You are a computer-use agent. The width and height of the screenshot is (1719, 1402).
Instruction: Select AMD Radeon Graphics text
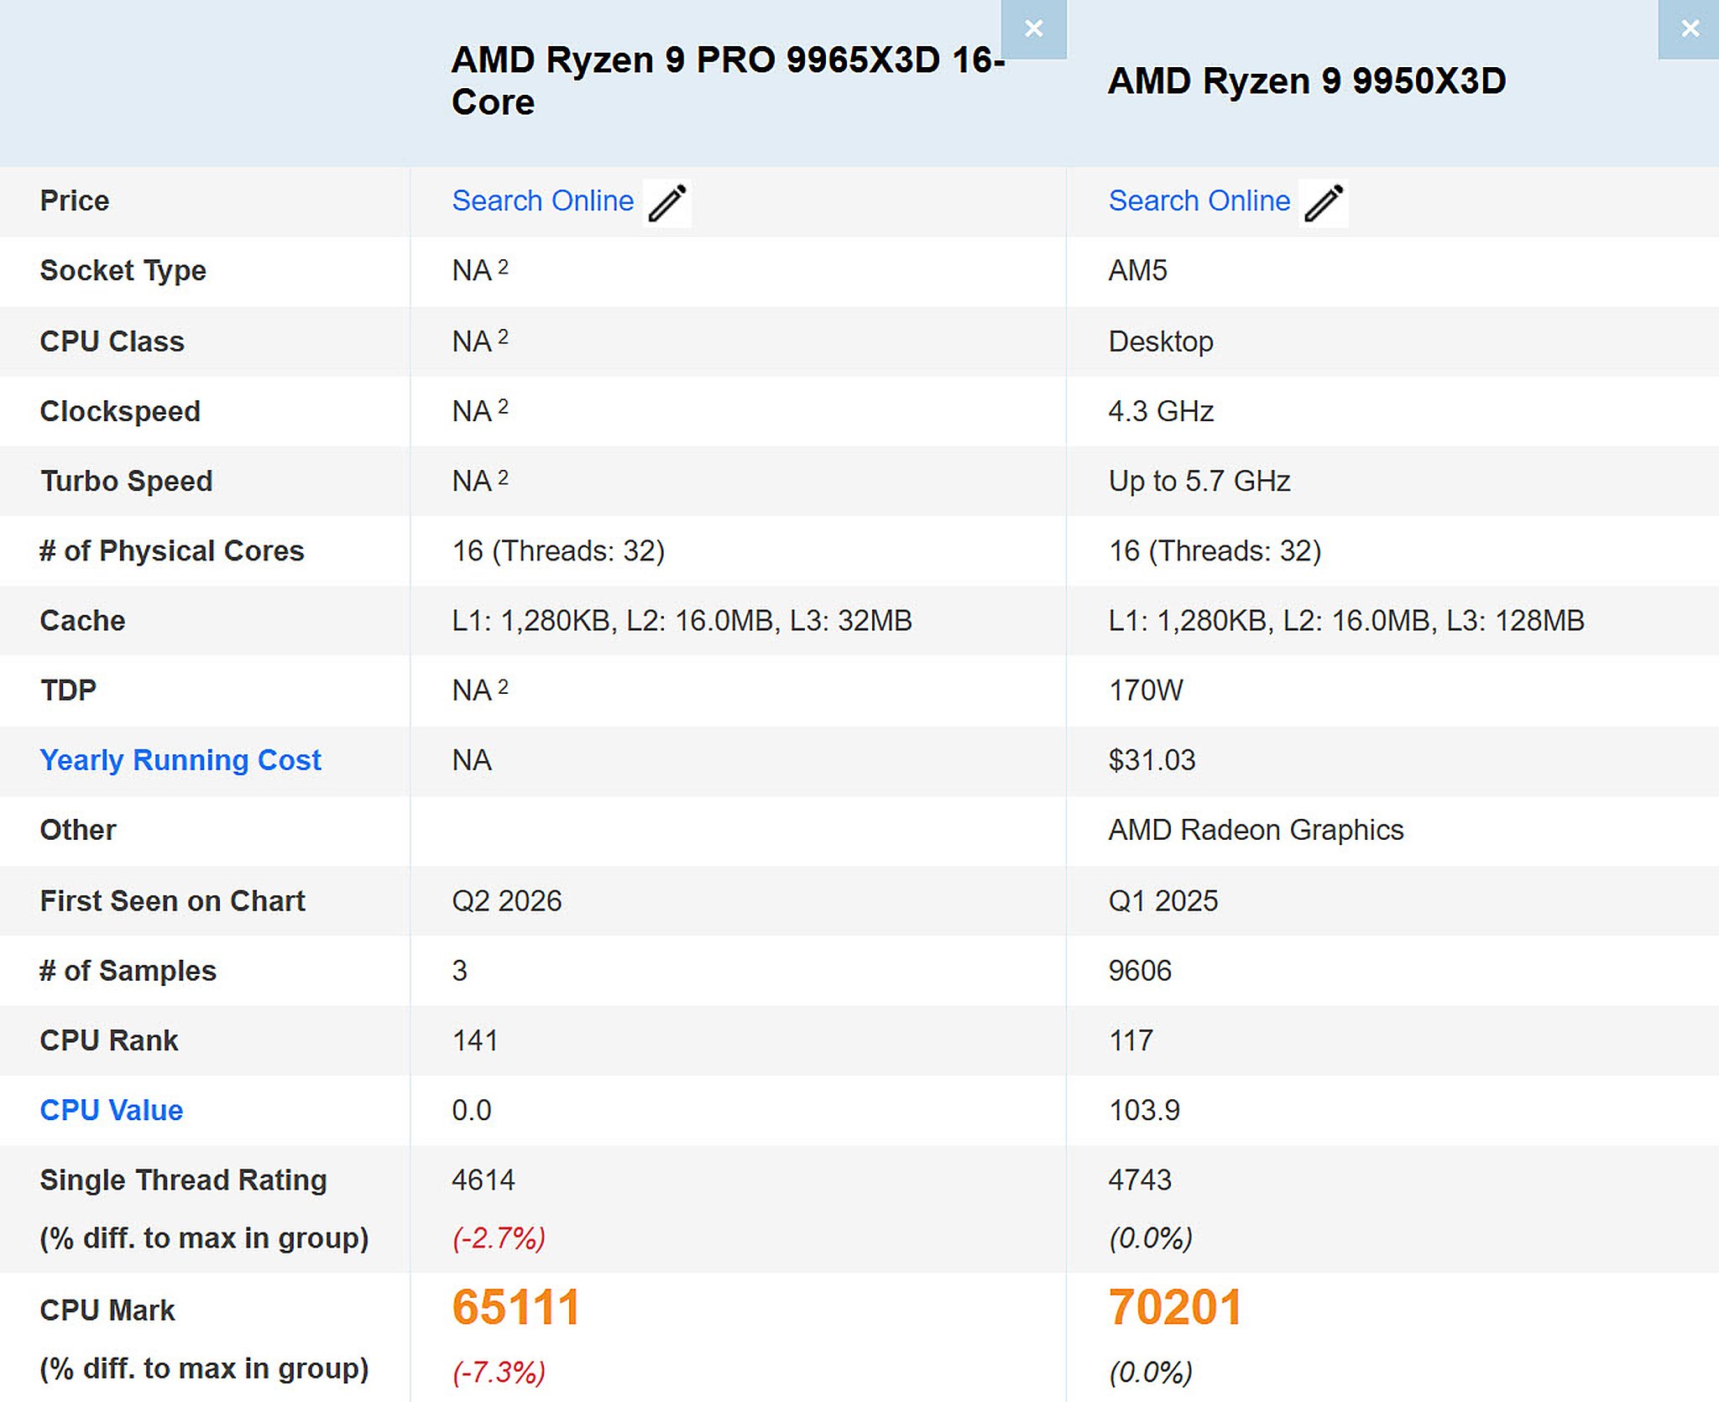pyautogui.click(x=1256, y=830)
